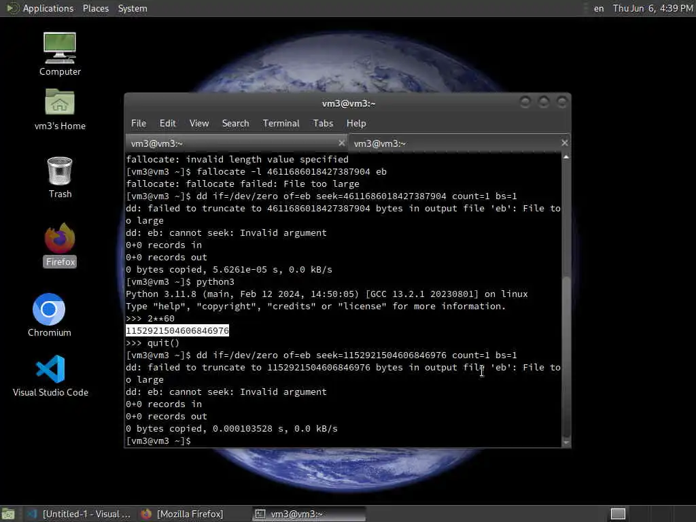
Task: Click the terminal scrollbar up arrow
Action: (566, 157)
